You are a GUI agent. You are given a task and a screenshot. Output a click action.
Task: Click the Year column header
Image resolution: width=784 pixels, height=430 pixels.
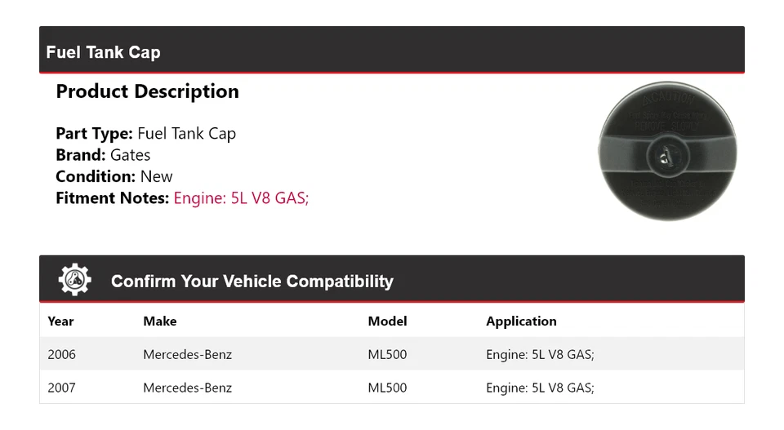pyautogui.click(x=60, y=321)
